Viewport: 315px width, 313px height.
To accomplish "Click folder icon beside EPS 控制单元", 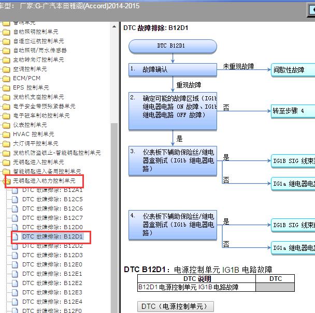I will click(x=6, y=88).
